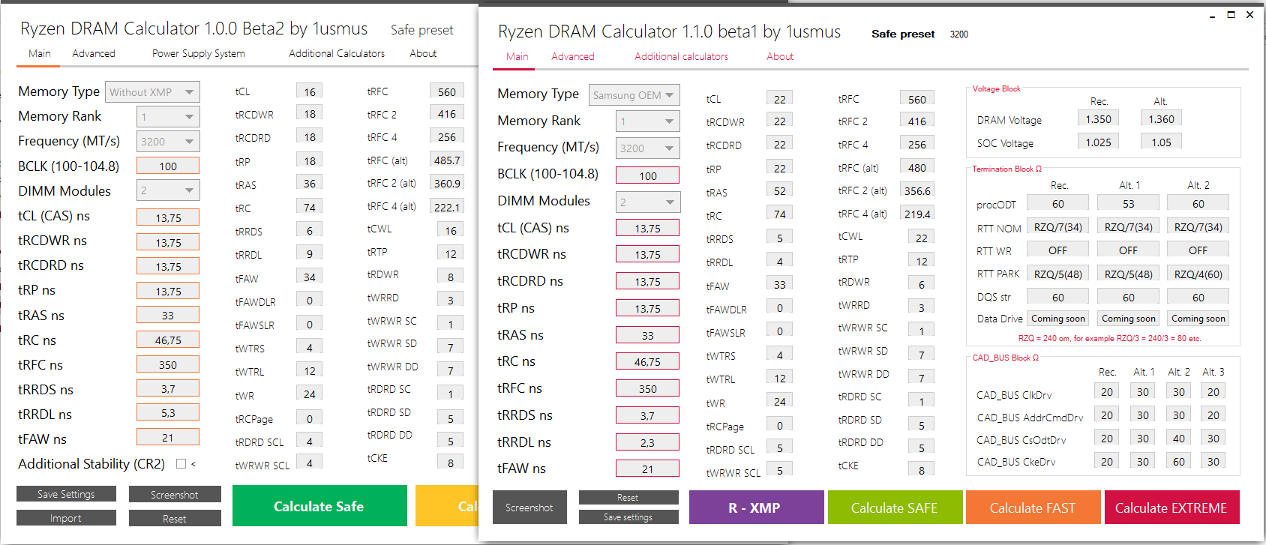Open Memory Type dropdown showing Without XMP
1266x545 pixels.
[x=152, y=92]
